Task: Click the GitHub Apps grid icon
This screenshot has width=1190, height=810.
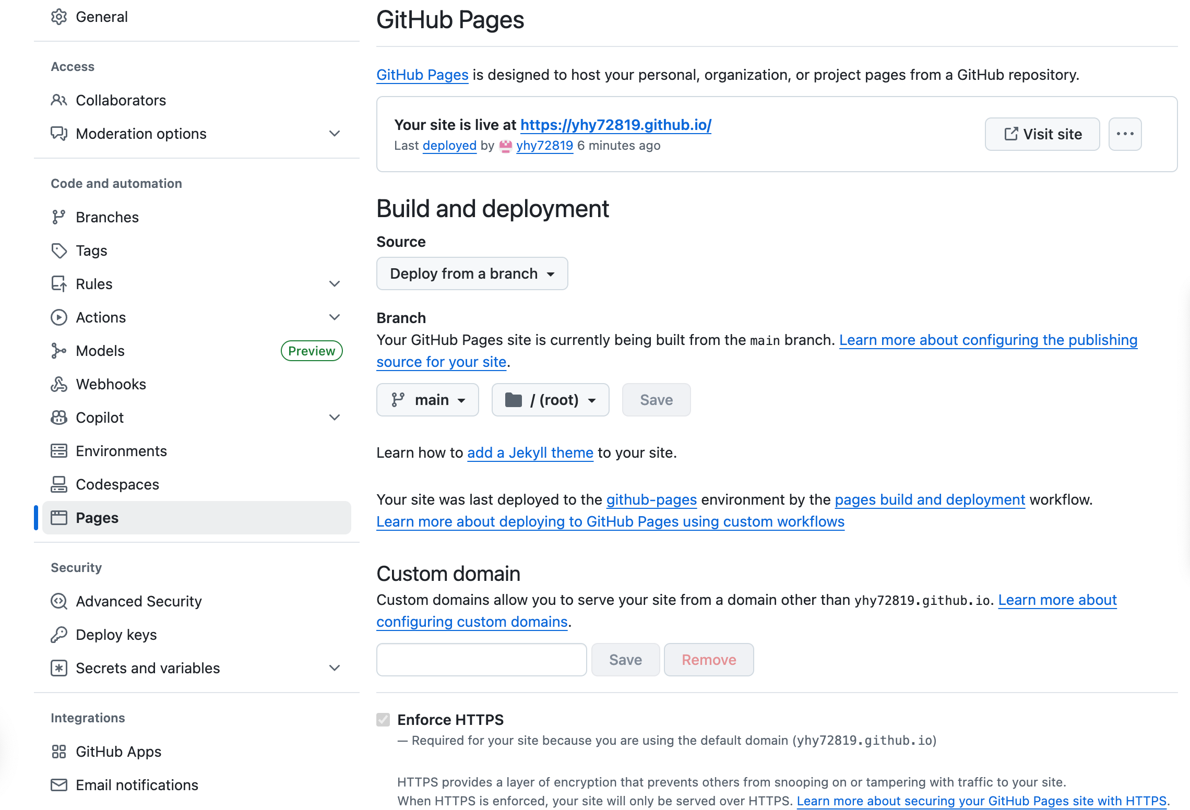Action: [x=59, y=752]
